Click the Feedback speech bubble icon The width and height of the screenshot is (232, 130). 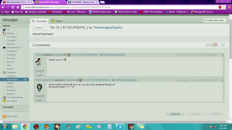tap(4, 72)
